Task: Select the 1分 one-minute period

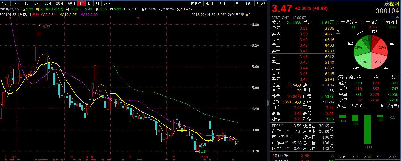Action: tap(27, 3)
